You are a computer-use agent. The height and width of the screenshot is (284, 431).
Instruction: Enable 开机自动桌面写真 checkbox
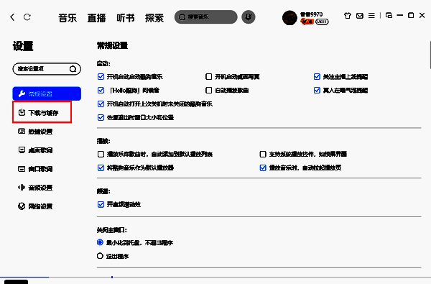coord(209,76)
